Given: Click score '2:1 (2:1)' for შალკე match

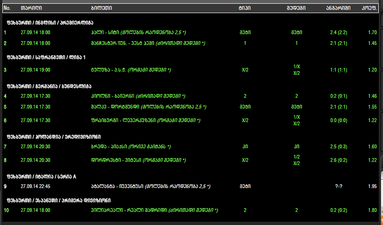Looking at the screenshot, I should pos(339,107).
